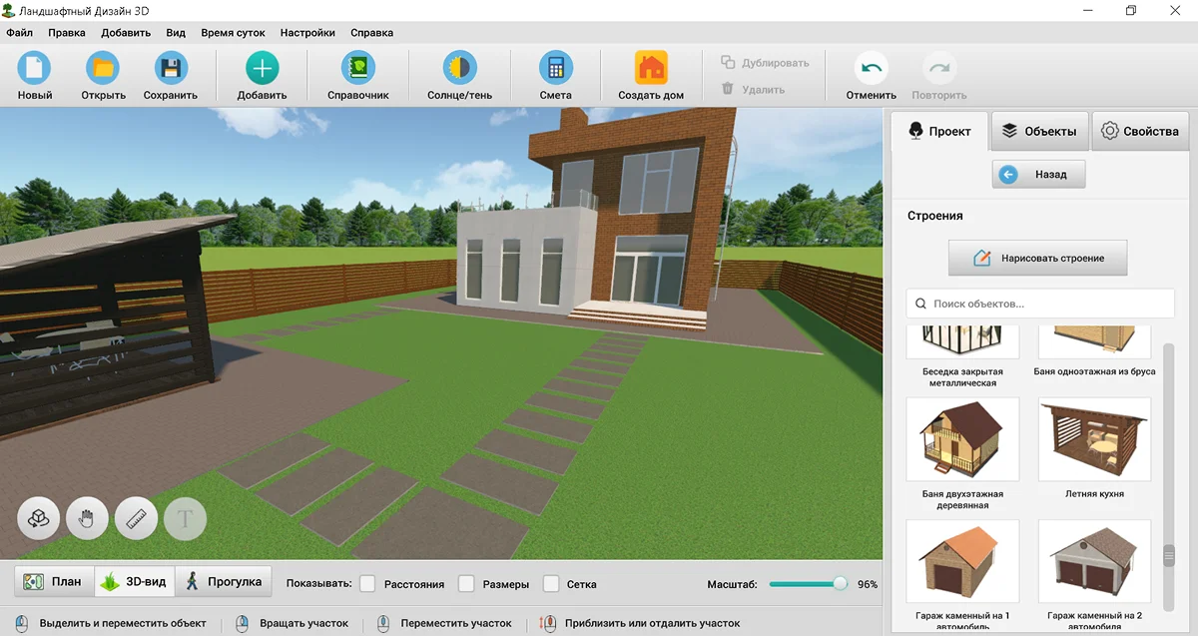
Task: Open the Estimate calculator tool
Action: 555,69
